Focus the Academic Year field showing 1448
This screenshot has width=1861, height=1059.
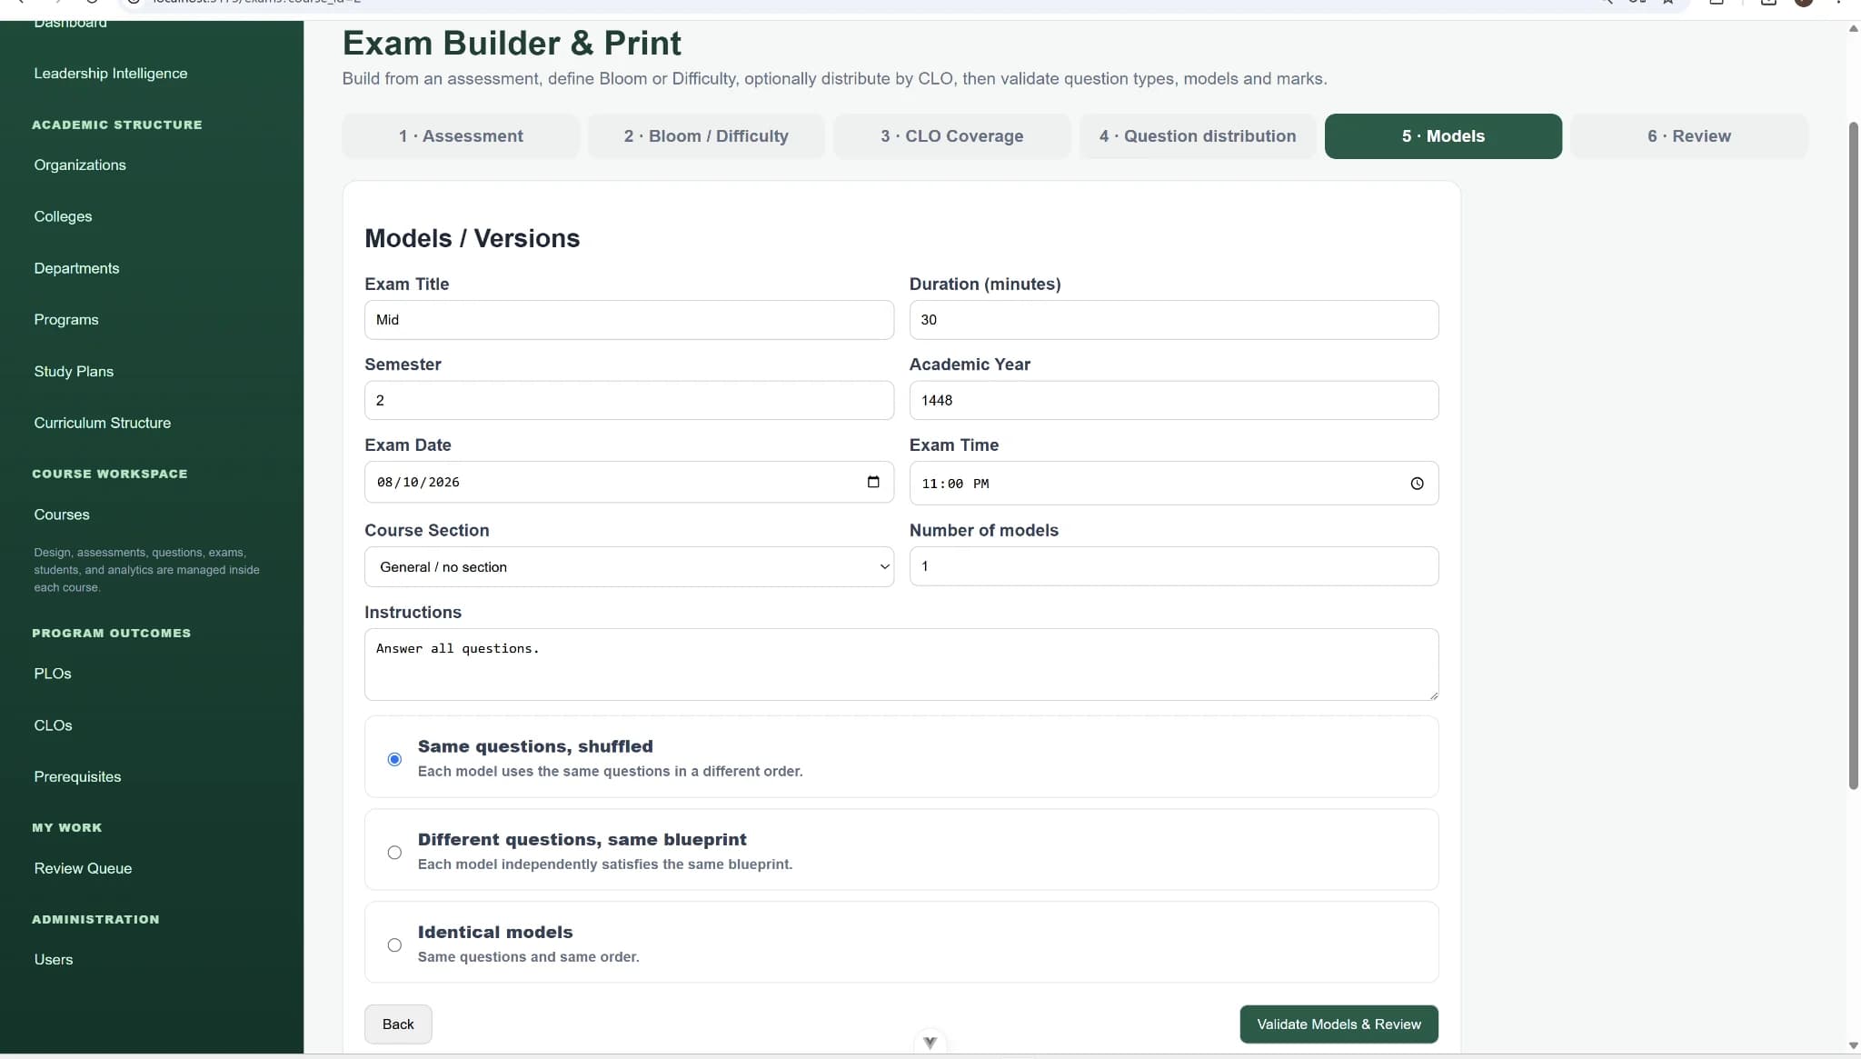(1174, 400)
